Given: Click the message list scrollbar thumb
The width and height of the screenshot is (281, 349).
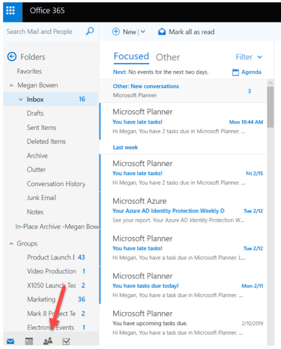Looking at the screenshot, I should tap(270, 107).
